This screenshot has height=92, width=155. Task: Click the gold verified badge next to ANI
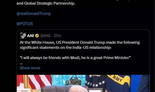(x=37, y=36)
